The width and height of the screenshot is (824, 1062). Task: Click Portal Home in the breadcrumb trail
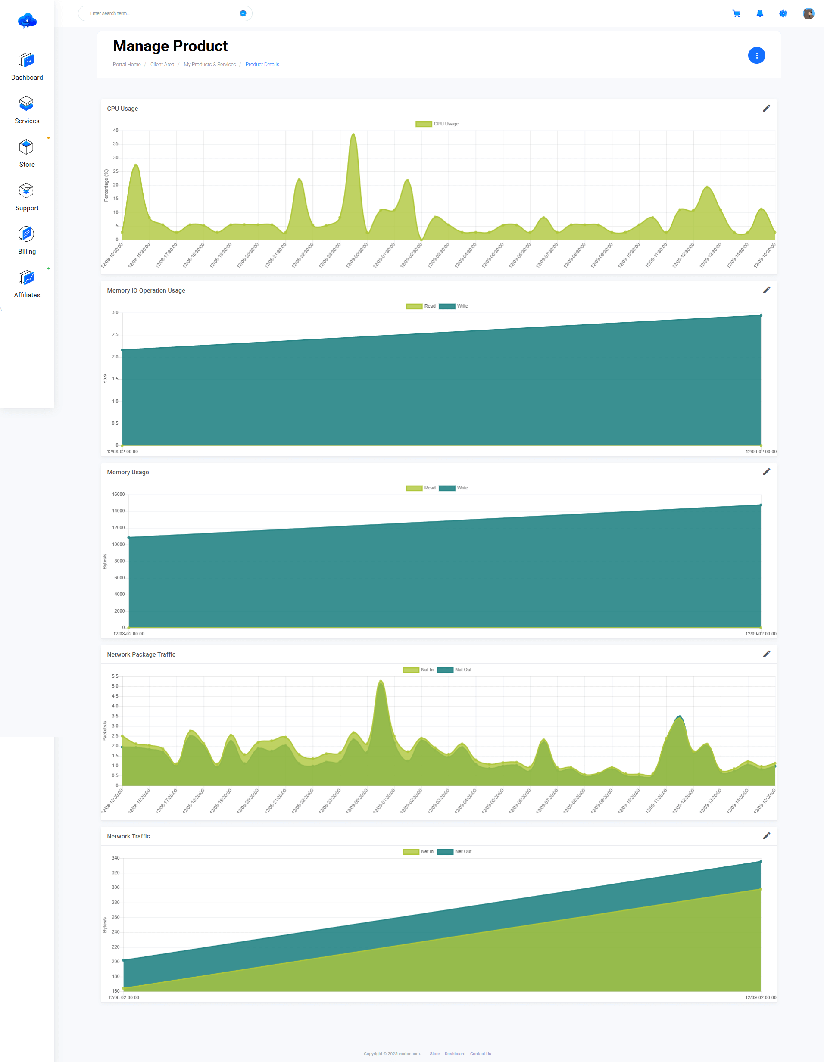click(x=126, y=64)
